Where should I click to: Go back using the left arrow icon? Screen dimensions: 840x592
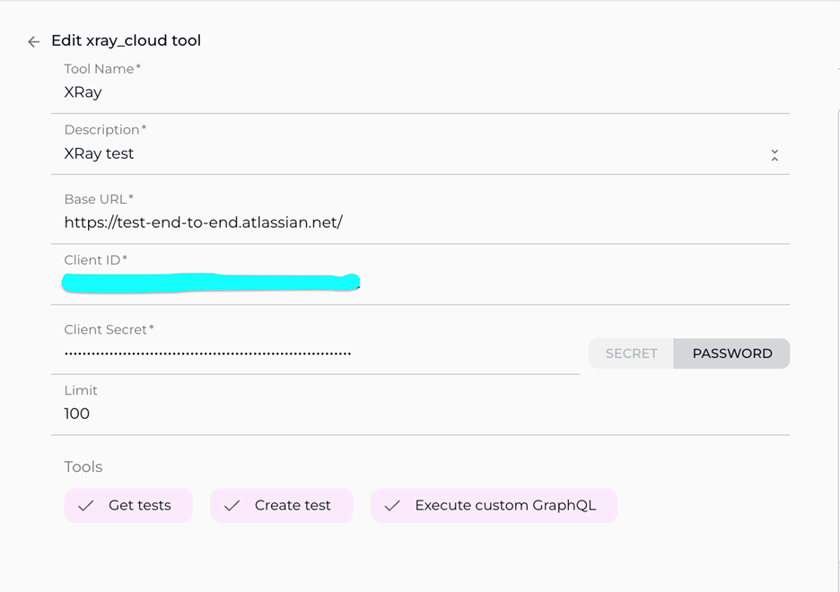(34, 42)
